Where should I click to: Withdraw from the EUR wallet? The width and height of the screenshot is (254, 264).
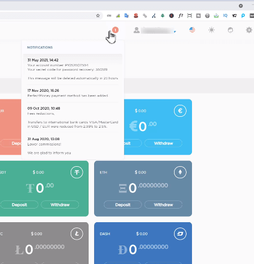pos(163,143)
